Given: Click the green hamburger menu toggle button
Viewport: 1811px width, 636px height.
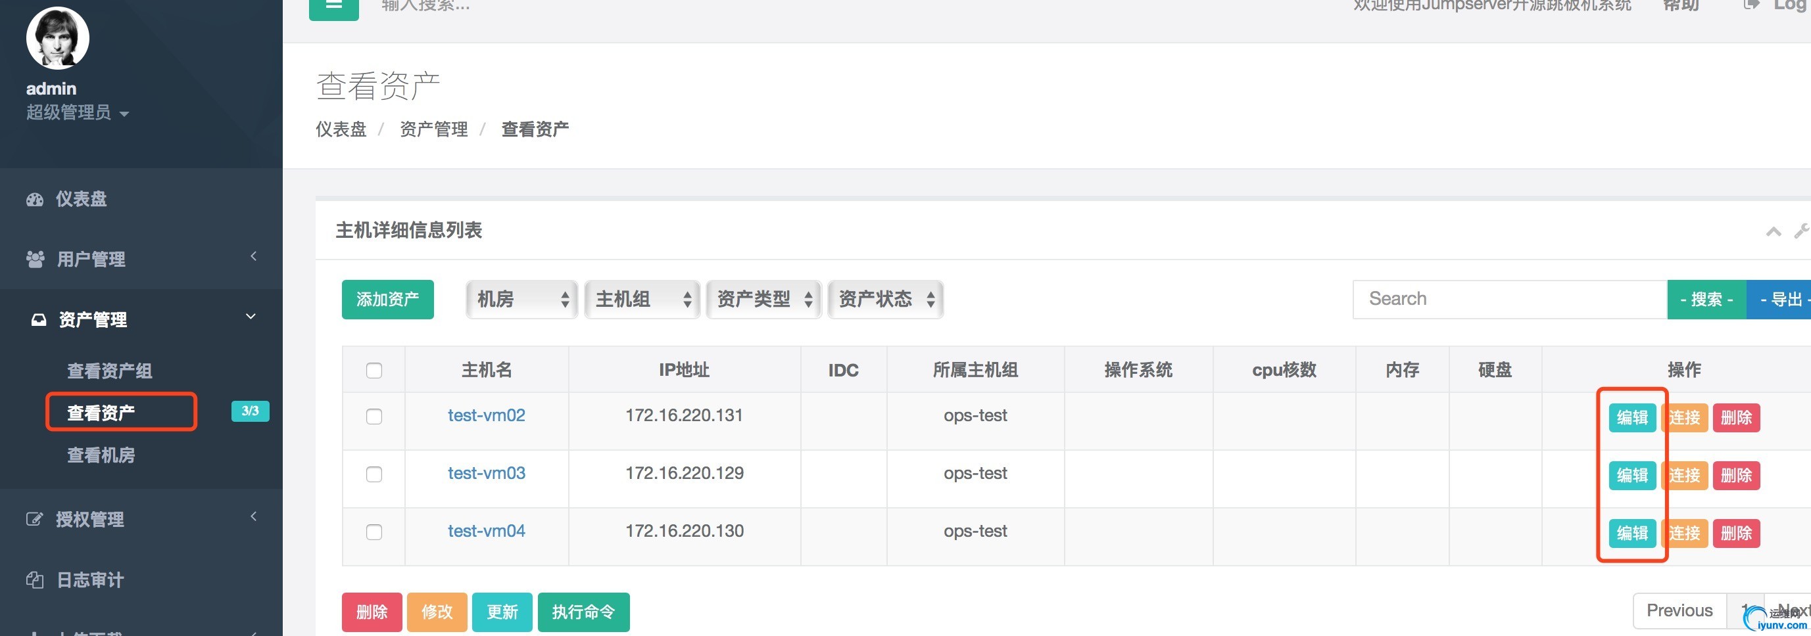Looking at the screenshot, I should [333, 7].
